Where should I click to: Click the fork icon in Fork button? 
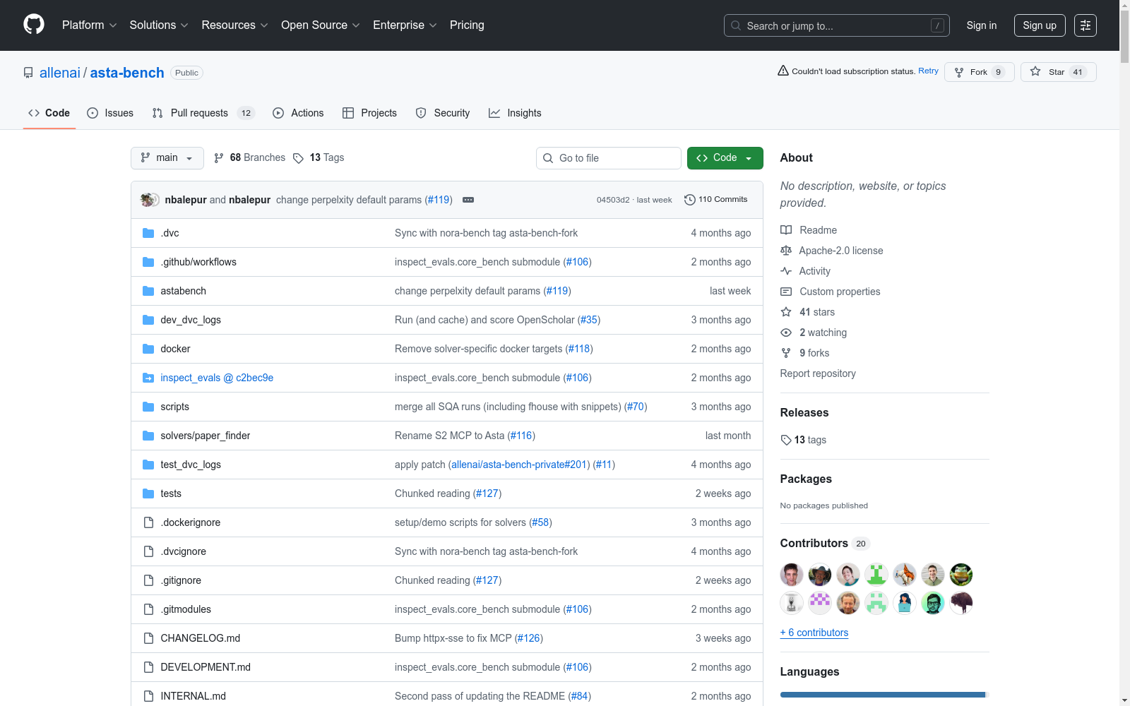point(959,72)
